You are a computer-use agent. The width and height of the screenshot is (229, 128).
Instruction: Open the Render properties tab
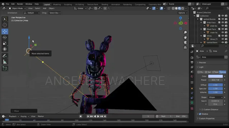click(x=192, y=58)
